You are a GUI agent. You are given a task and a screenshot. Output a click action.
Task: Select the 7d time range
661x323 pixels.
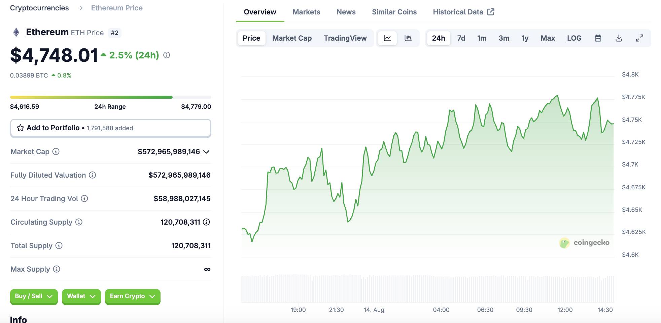[x=461, y=38]
